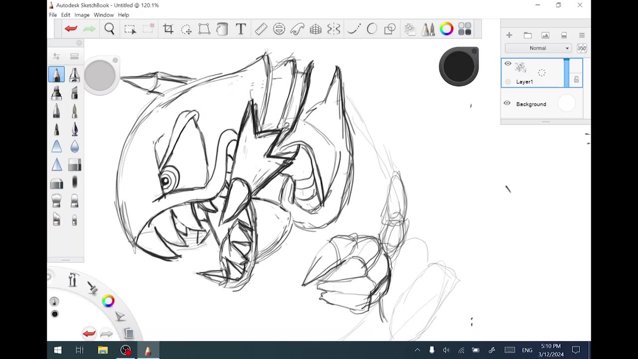Open the Color Editor color wheel
The width and height of the screenshot is (638, 359).
447,29
